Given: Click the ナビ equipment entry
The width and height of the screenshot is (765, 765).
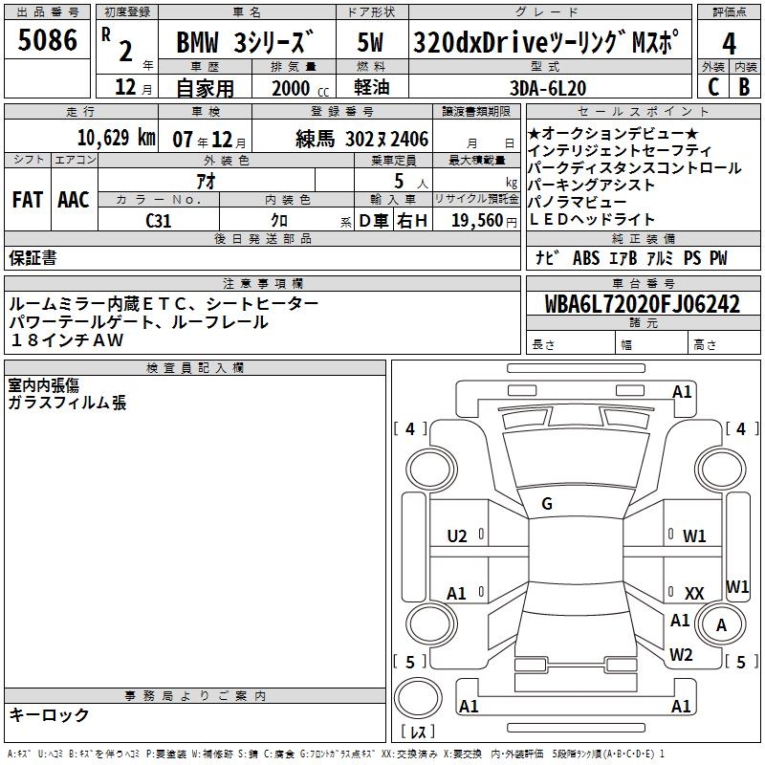Looking at the screenshot, I should click(x=547, y=258).
